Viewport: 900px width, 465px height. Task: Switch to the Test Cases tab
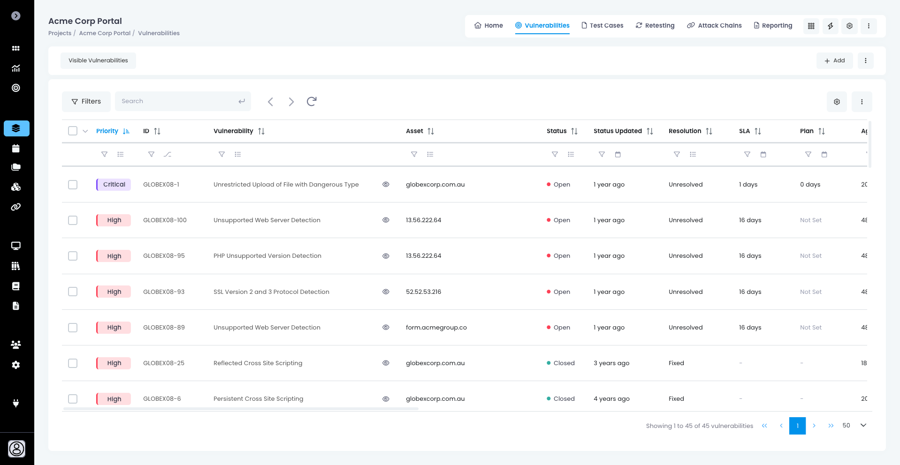click(x=602, y=25)
